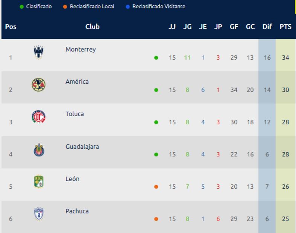Click the Club column header

coord(92,27)
